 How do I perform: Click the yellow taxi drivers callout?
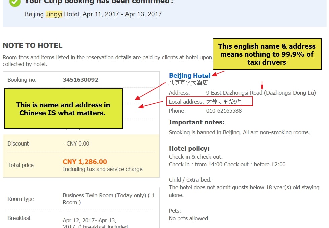[267, 54]
